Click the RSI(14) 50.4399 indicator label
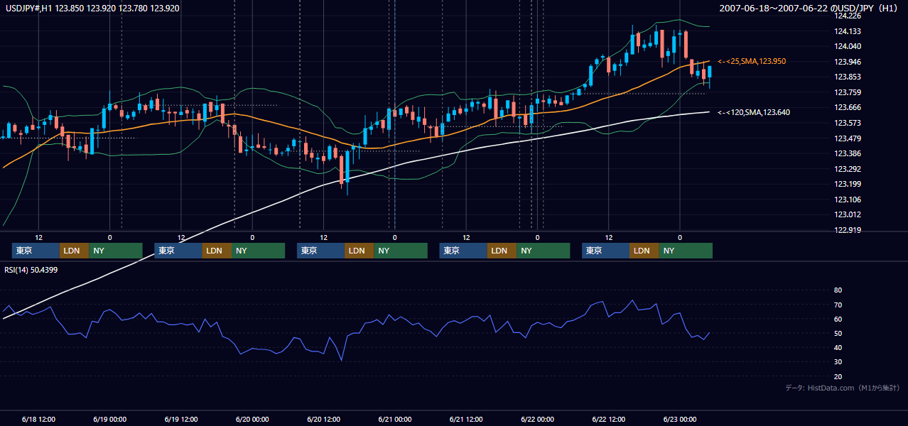Viewport: 908px width, 426px height. pos(31,269)
